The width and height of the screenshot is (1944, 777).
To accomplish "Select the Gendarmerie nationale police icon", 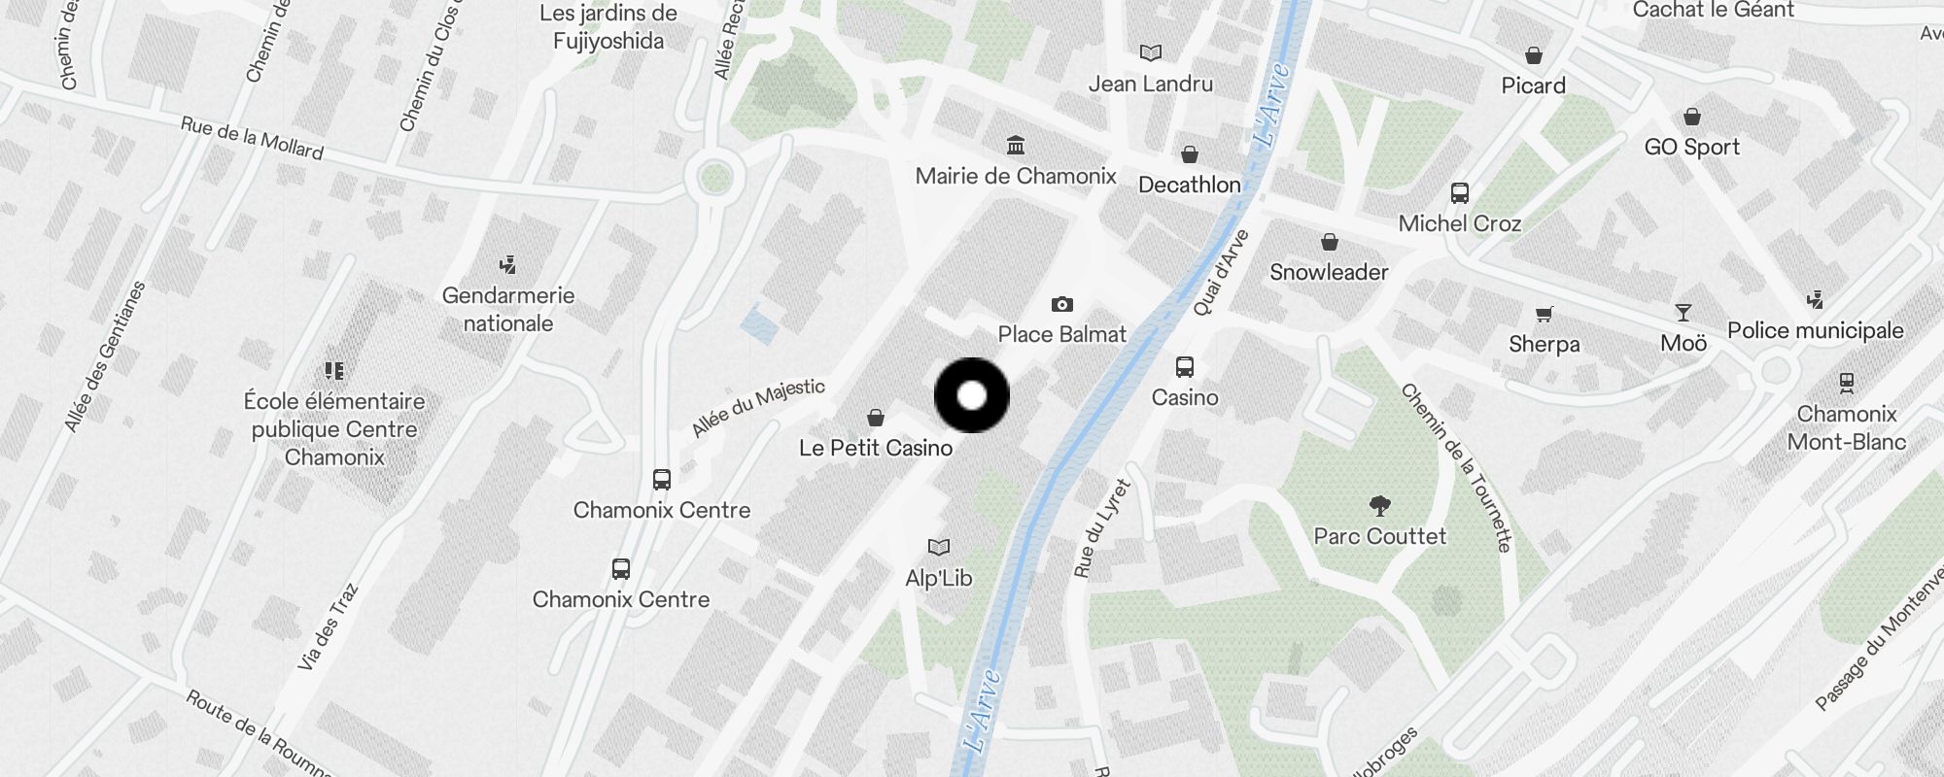I will (507, 264).
